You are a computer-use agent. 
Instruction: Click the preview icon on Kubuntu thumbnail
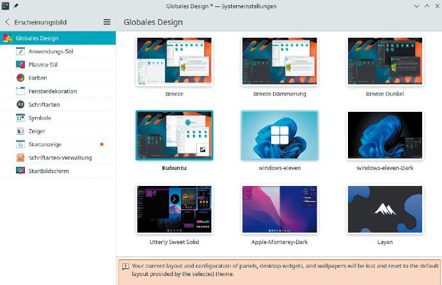click(x=202, y=150)
